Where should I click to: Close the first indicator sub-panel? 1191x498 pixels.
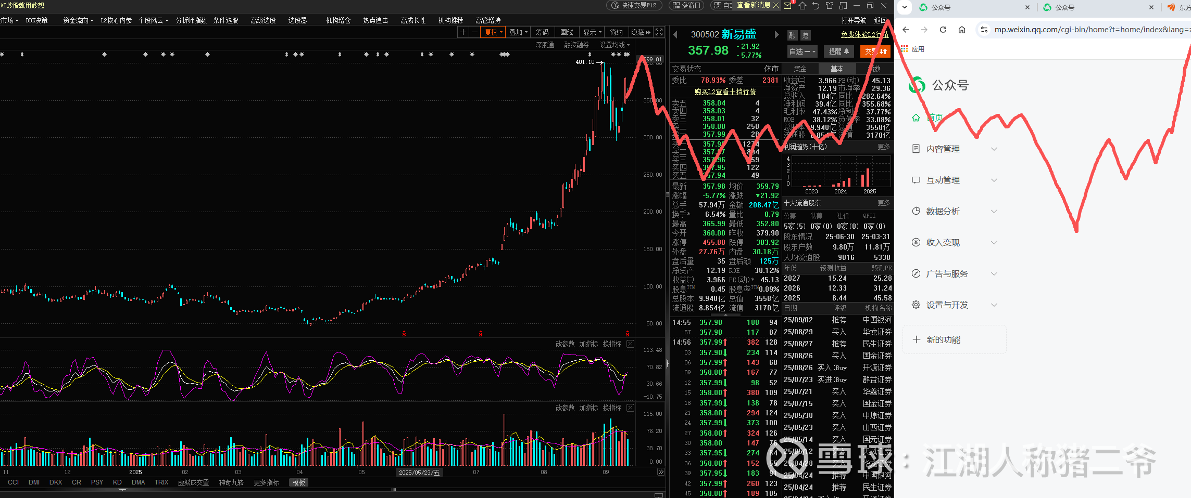(630, 344)
